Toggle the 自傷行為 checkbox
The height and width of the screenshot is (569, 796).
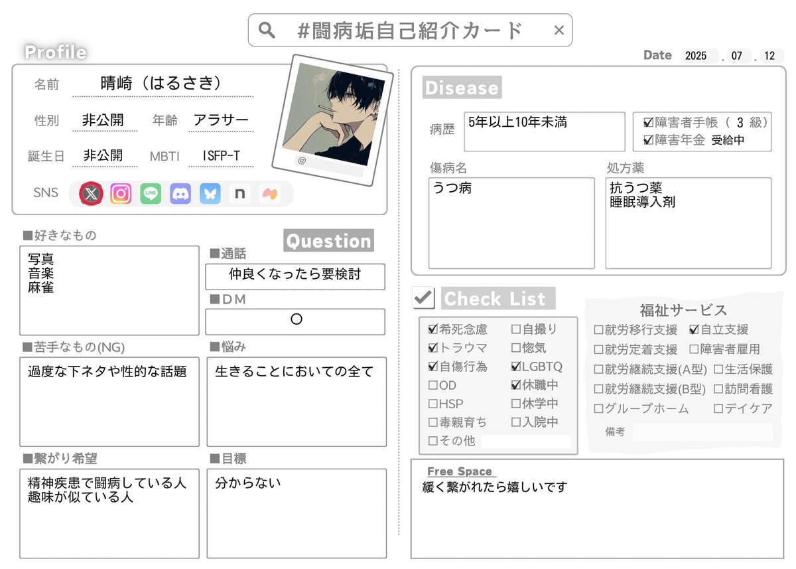click(x=433, y=366)
